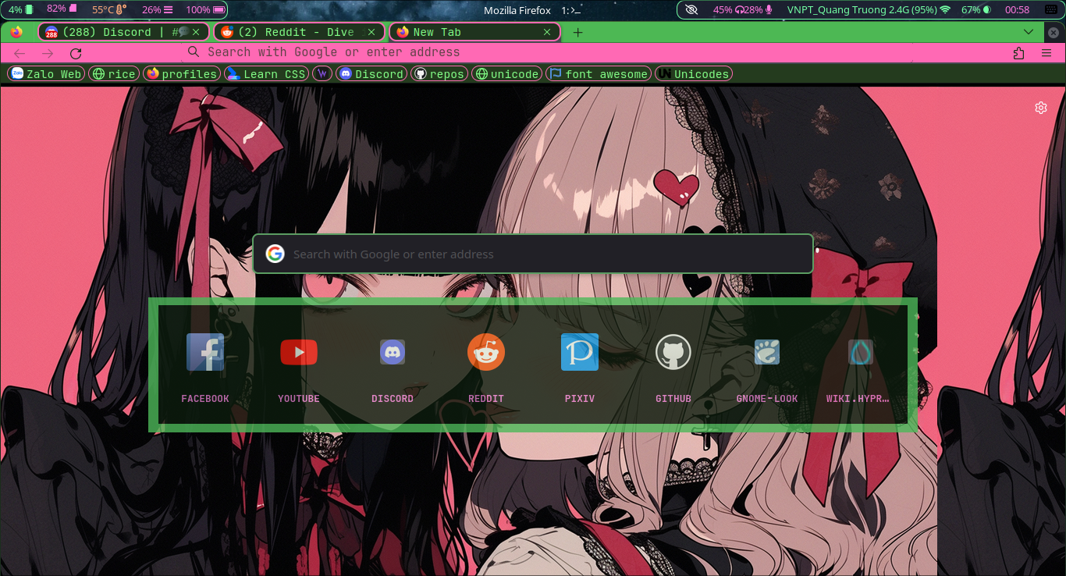Open the unicode bookmark
This screenshot has height=576, width=1066.
tap(507, 74)
